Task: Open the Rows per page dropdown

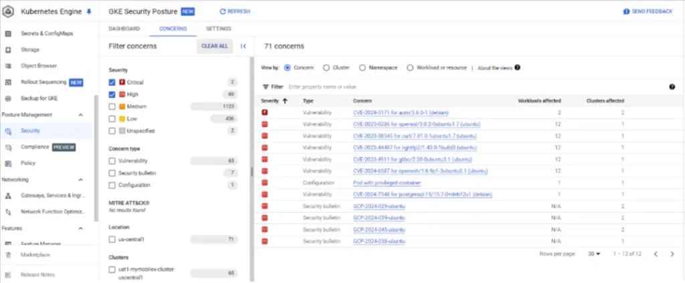Action: coord(595,254)
